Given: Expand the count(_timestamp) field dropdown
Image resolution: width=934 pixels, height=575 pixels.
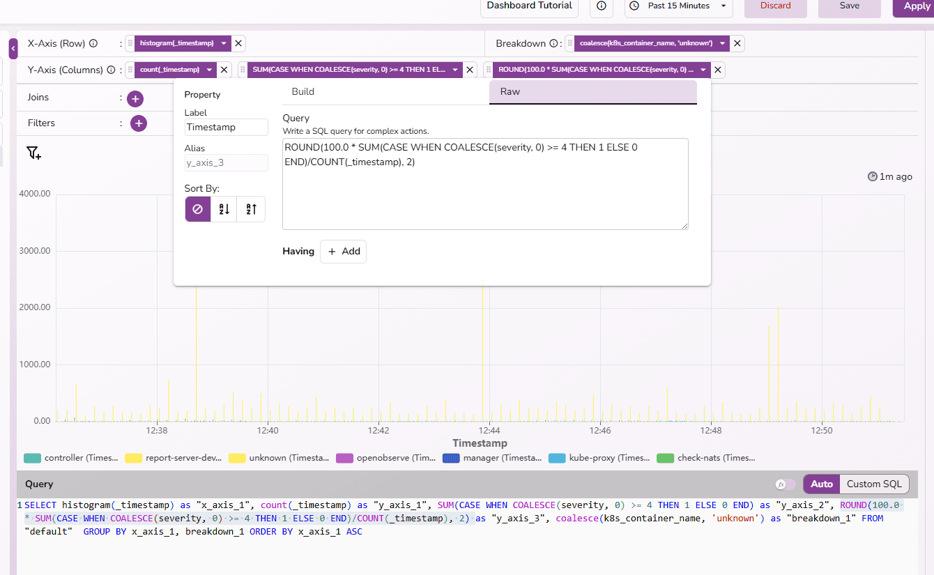Looking at the screenshot, I should [208, 70].
